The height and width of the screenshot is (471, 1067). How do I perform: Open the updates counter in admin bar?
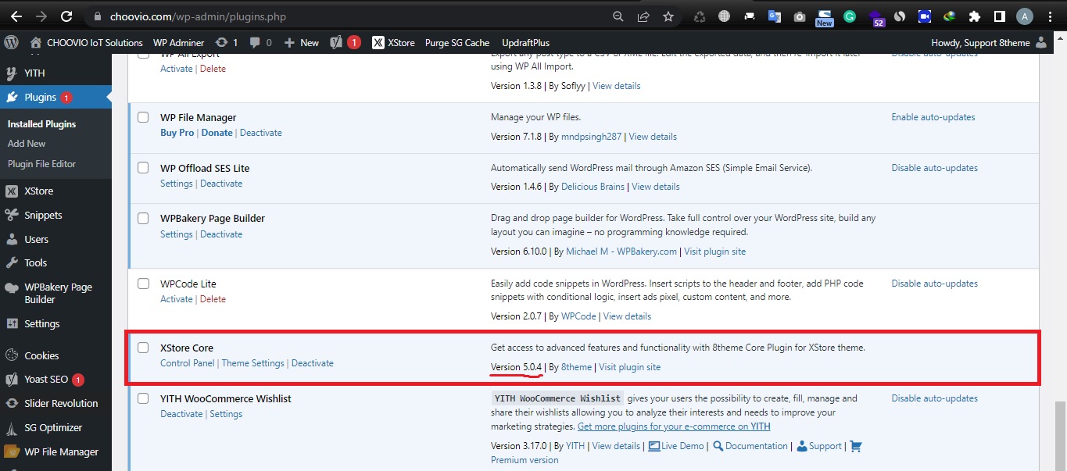click(x=226, y=42)
